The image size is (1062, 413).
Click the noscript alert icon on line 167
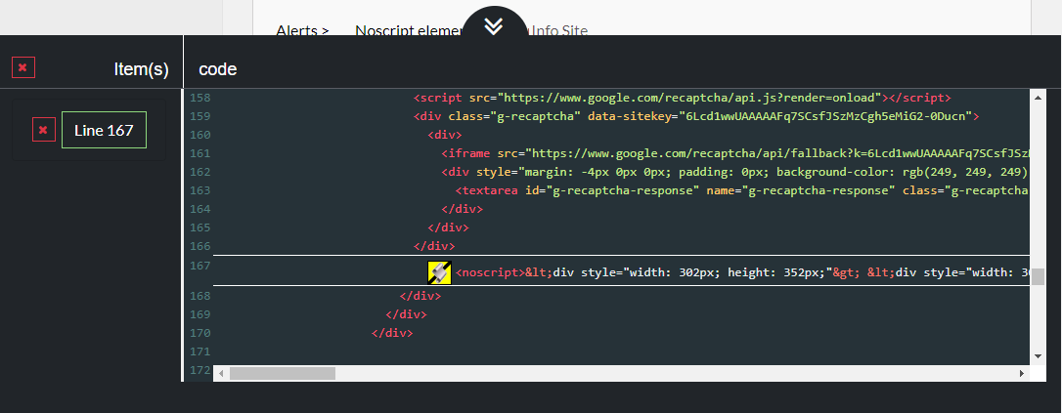439,271
